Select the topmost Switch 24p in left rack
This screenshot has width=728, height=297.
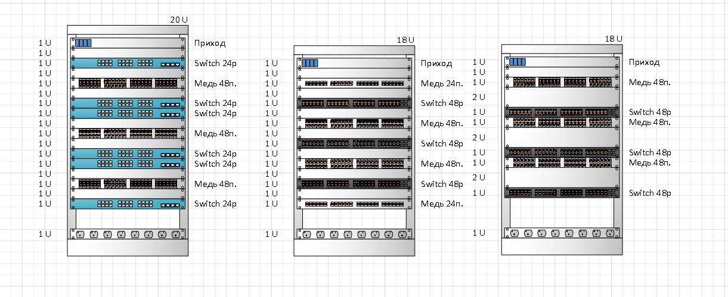pos(127,63)
